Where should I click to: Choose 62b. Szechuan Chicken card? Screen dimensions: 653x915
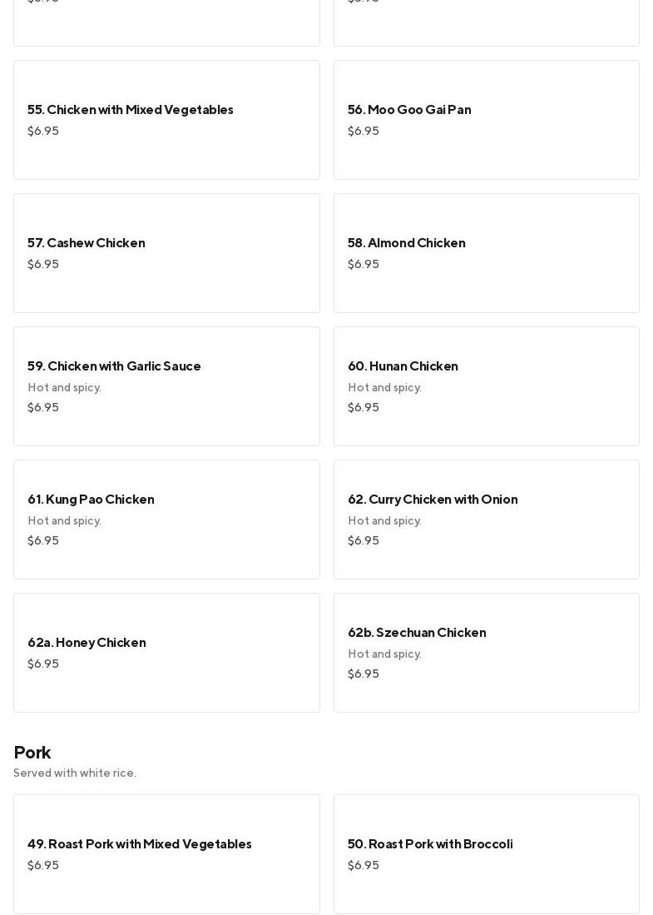tap(486, 653)
